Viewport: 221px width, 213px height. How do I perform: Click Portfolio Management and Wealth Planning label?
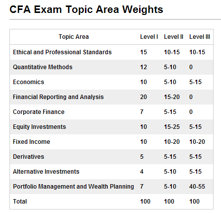74,187
